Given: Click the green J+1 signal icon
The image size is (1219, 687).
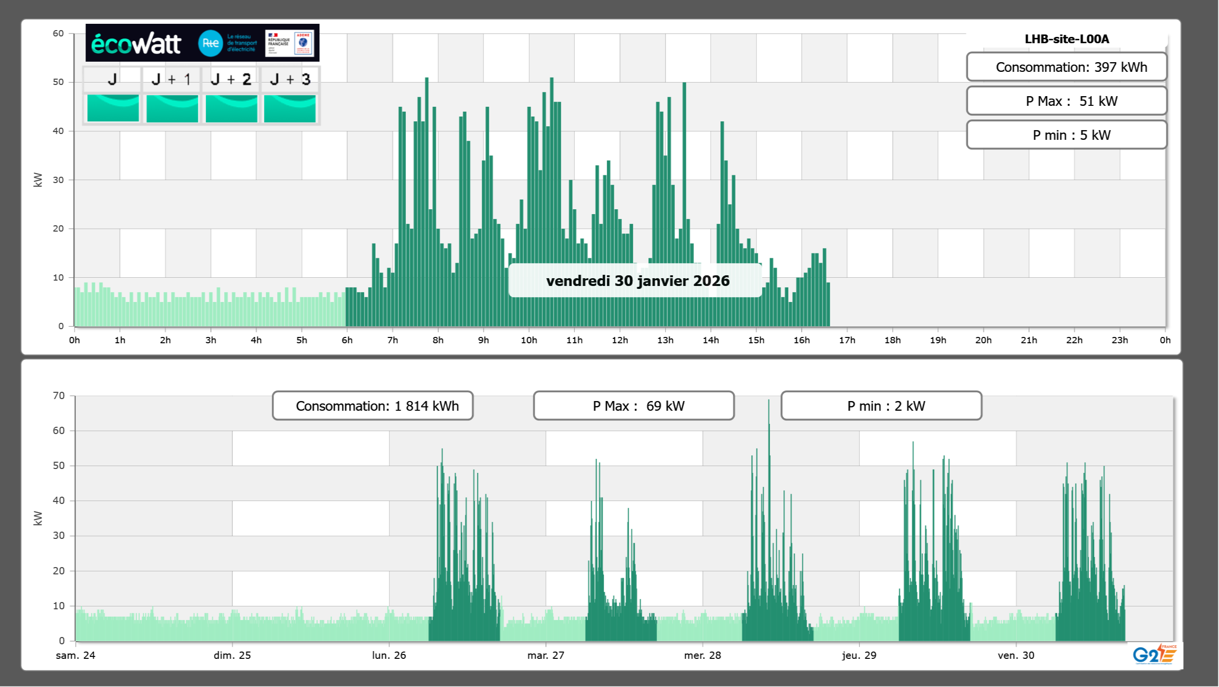Looking at the screenshot, I should pyautogui.click(x=172, y=108).
